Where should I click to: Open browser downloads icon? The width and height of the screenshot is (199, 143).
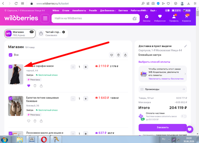click(188, 4)
